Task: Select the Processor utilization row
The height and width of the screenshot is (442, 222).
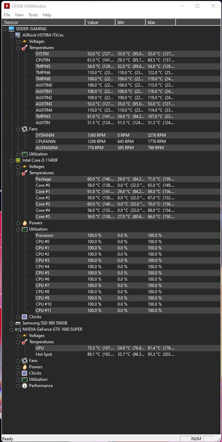Action: click(128, 235)
